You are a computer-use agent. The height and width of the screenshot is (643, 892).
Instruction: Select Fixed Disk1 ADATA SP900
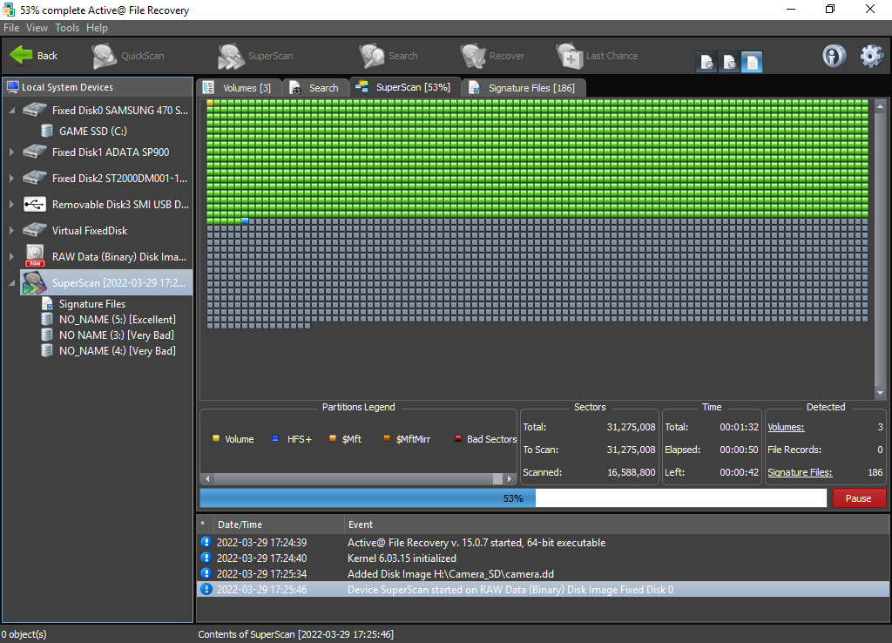click(x=96, y=152)
